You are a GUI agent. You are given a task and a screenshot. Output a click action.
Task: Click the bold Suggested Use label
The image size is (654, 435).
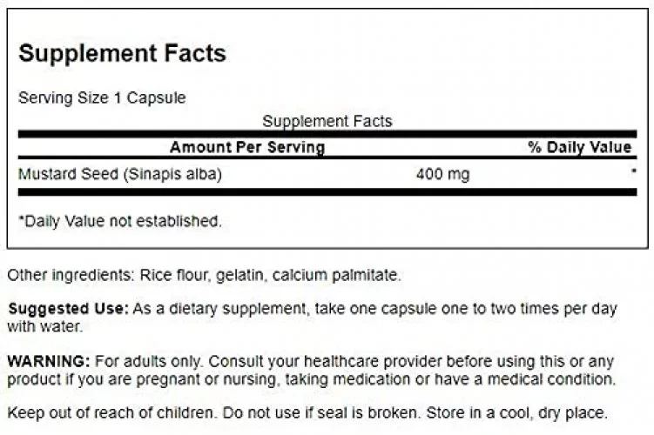pos(69,309)
